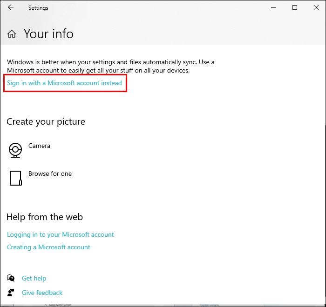The width and height of the screenshot is (326, 307).
Task: Click the Give feedback person icon
Action: tap(11, 293)
